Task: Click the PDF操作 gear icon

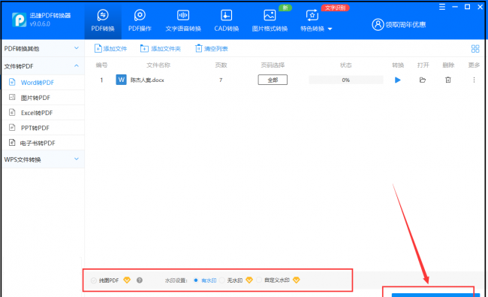Action: pyautogui.click(x=140, y=15)
